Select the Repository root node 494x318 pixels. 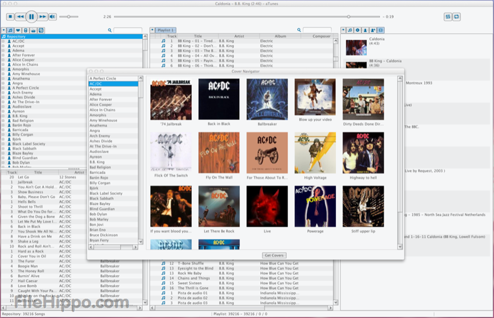(72, 36)
